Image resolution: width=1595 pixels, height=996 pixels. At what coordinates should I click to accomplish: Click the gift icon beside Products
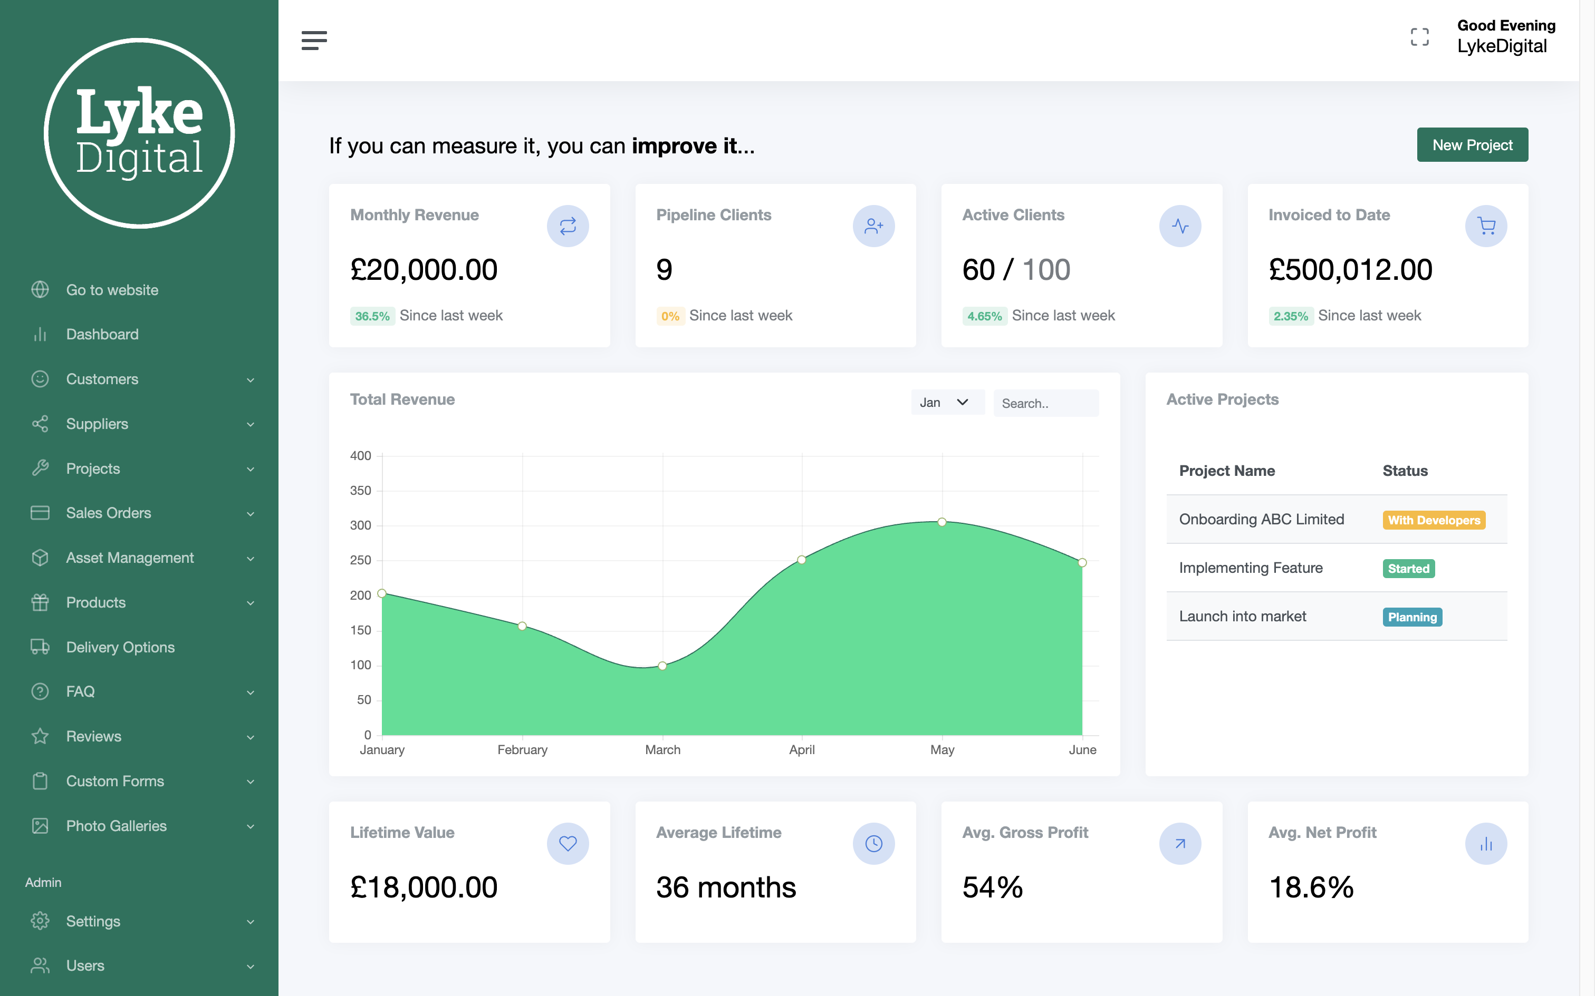tap(40, 602)
